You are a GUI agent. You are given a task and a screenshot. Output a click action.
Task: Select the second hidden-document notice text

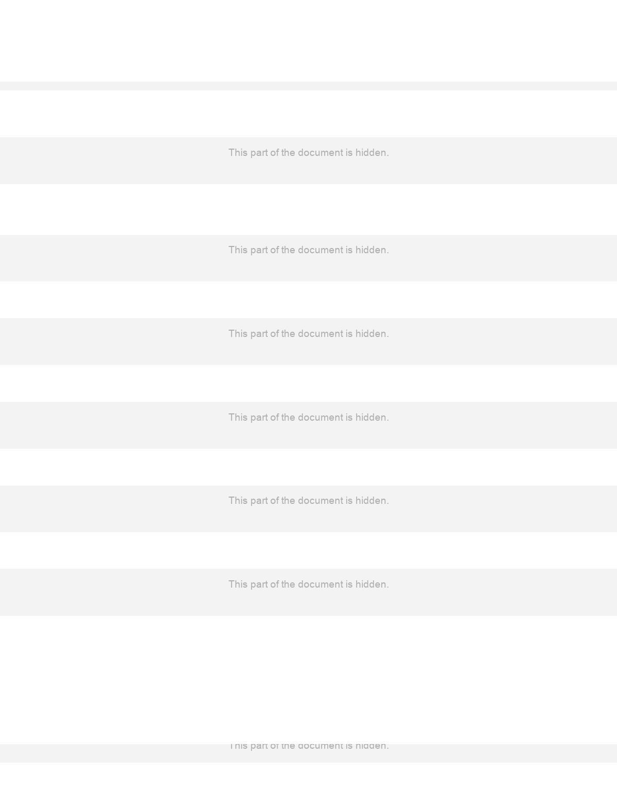[308, 250]
